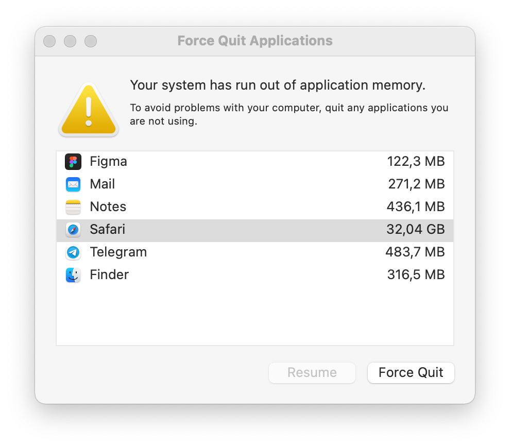510x447 pixels.
Task: Select the Safari row name
Action: coord(107,230)
